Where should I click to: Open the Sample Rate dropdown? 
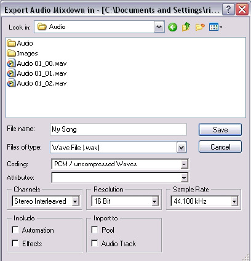coord(234,201)
